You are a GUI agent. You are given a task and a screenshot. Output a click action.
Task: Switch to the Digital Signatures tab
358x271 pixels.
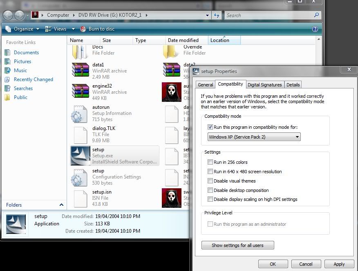coord(265,85)
